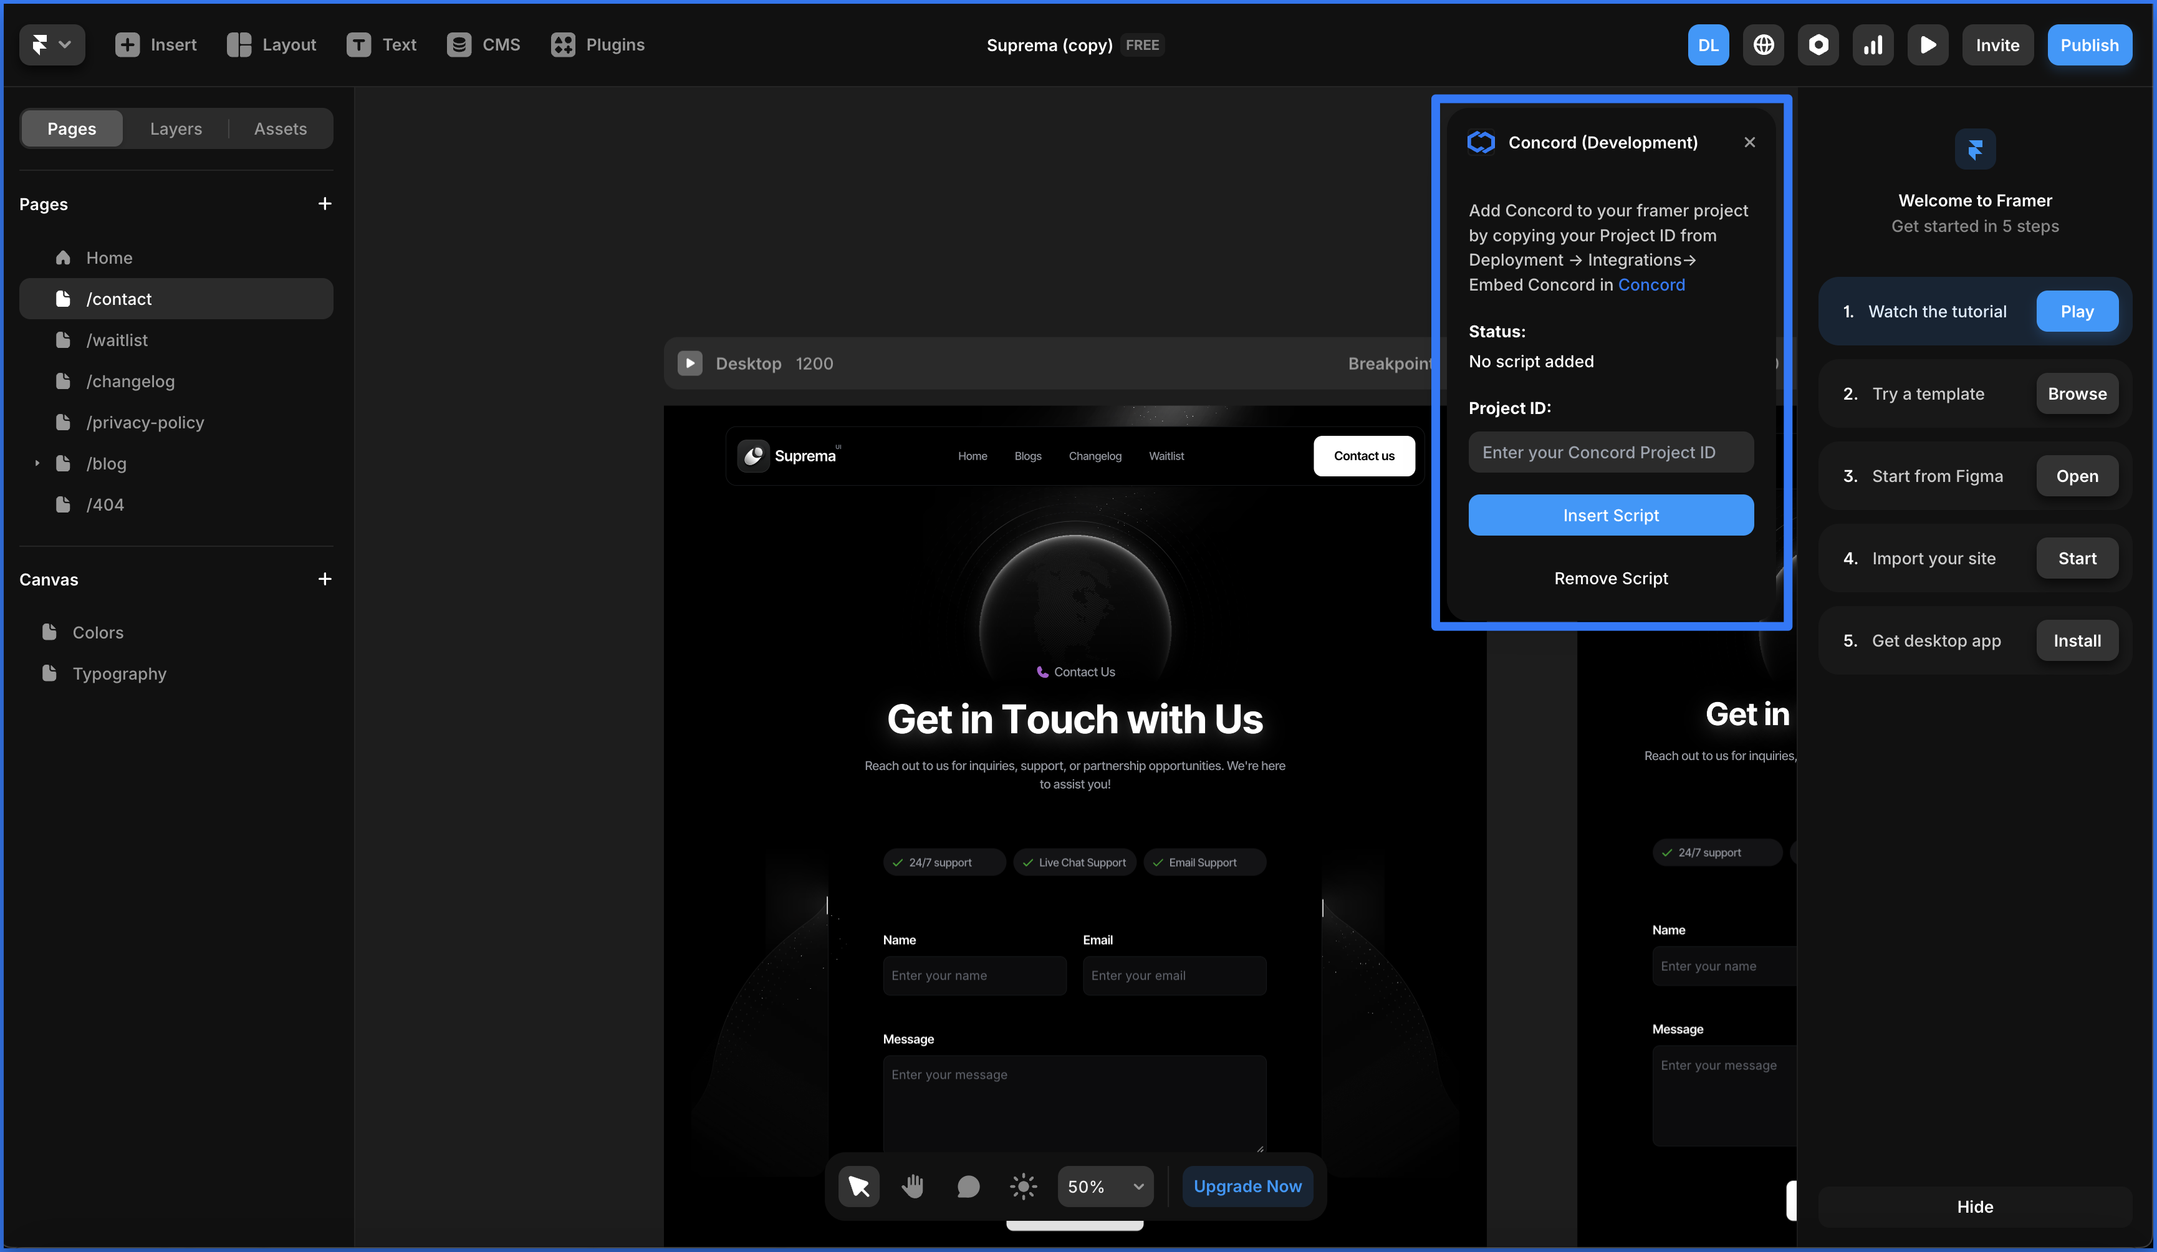This screenshot has height=1252, width=2157.
Task: Click the Insert Script button
Action: coord(1610,514)
